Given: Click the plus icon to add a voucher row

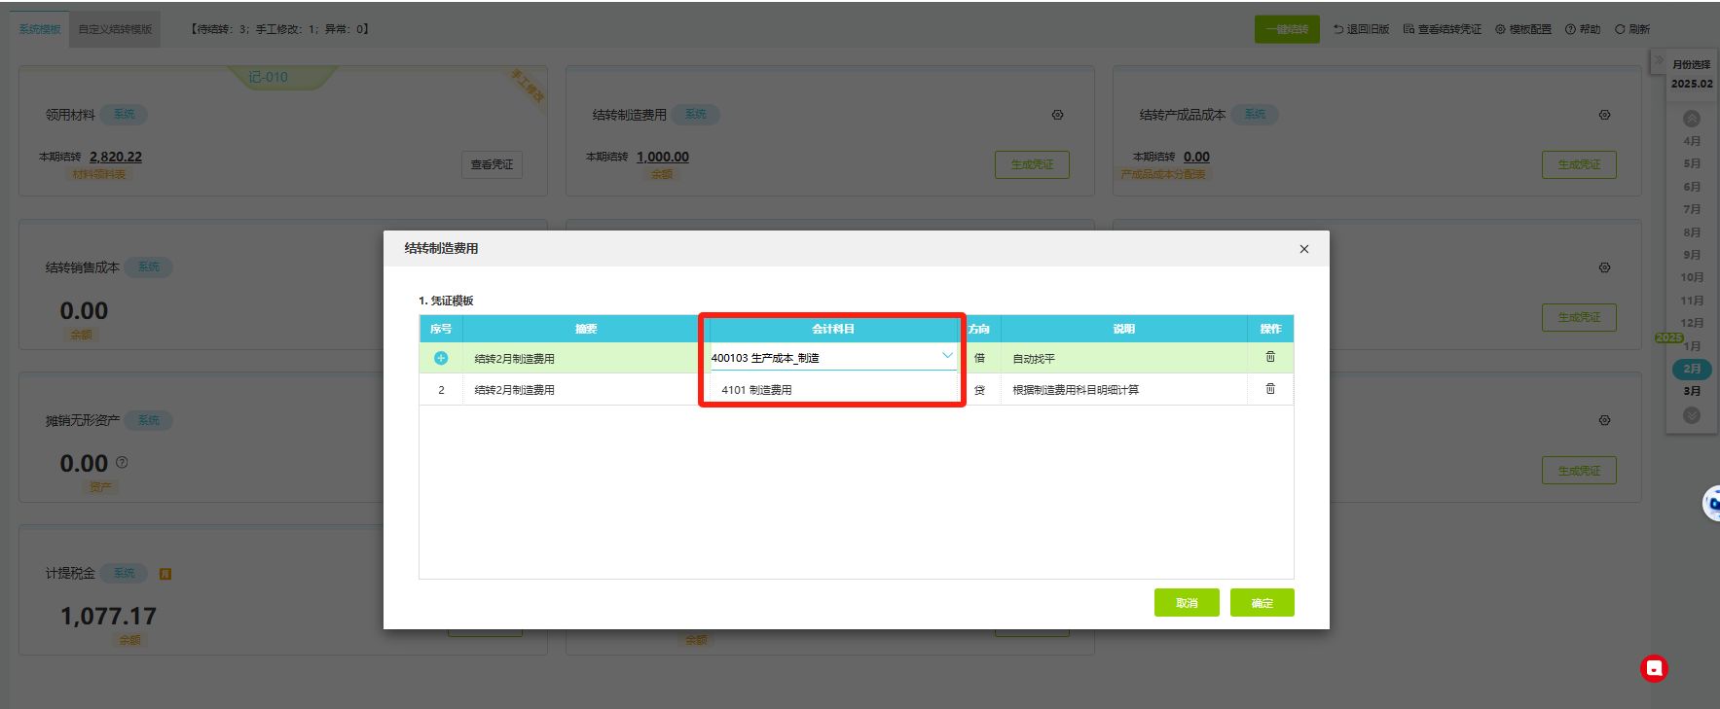Looking at the screenshot, I should point(441,358).
